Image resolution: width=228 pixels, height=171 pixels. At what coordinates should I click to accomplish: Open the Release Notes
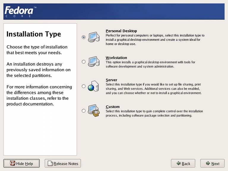pyautogui.click(x=63, y=163)
